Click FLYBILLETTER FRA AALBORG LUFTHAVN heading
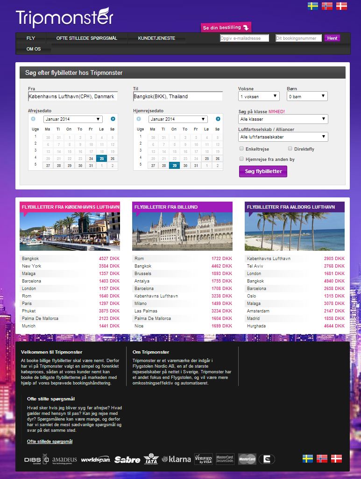The height and width of the screenshot is (479, 361). (291, 207)
